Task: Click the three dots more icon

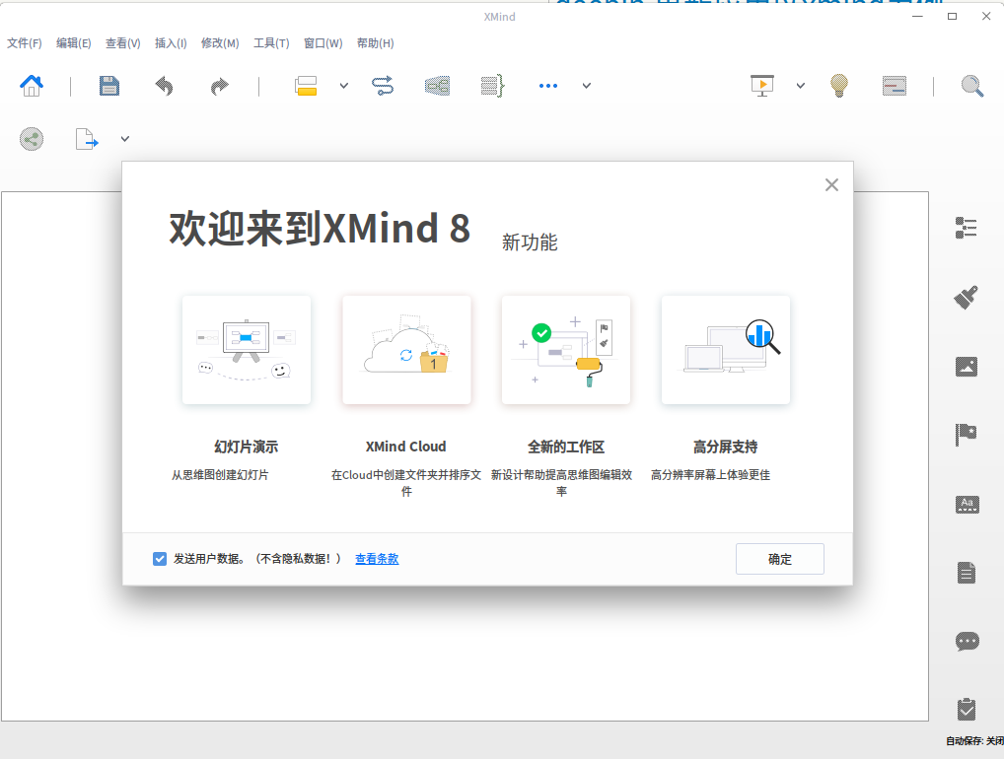Action: tap(548, 86)
